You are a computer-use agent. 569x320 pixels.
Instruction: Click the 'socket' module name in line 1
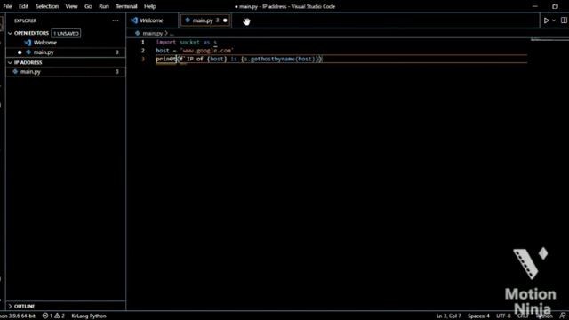coord(189,42)
